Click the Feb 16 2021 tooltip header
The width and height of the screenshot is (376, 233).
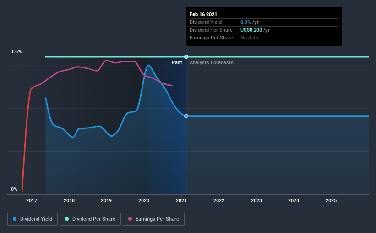tap(203, 14)
